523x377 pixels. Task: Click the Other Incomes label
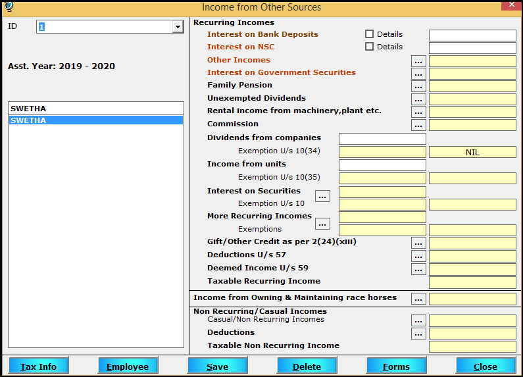coord(239,60)
